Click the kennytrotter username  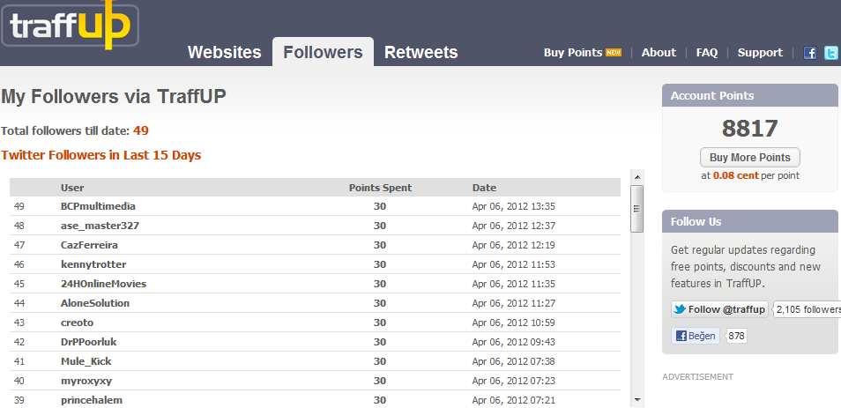(x=95, y=264)
